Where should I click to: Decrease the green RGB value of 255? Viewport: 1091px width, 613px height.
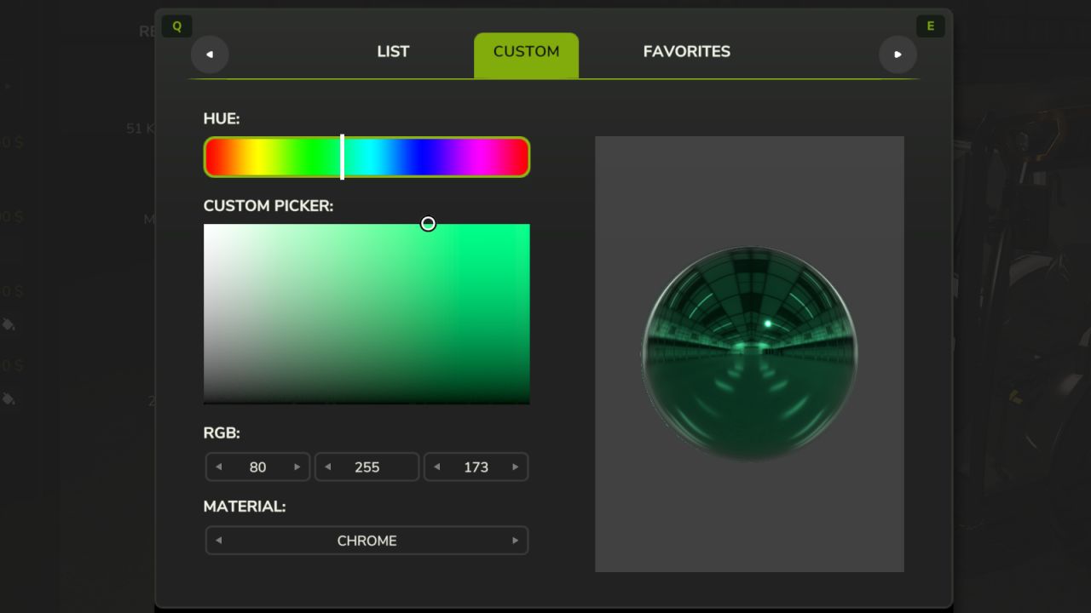tap(328, 467)
